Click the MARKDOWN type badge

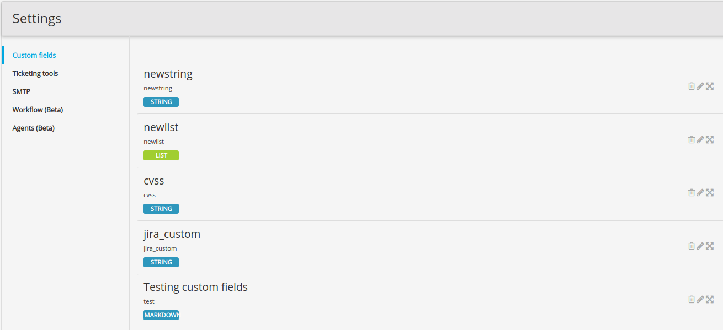point(161,315)
